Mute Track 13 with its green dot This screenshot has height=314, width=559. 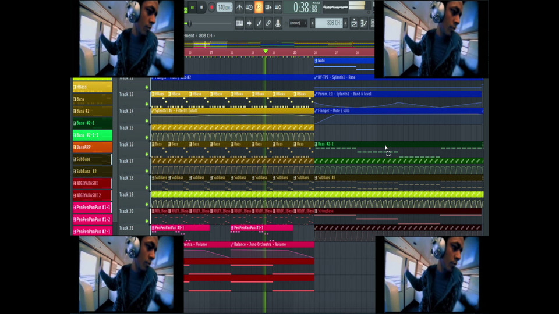pos(147,104)
